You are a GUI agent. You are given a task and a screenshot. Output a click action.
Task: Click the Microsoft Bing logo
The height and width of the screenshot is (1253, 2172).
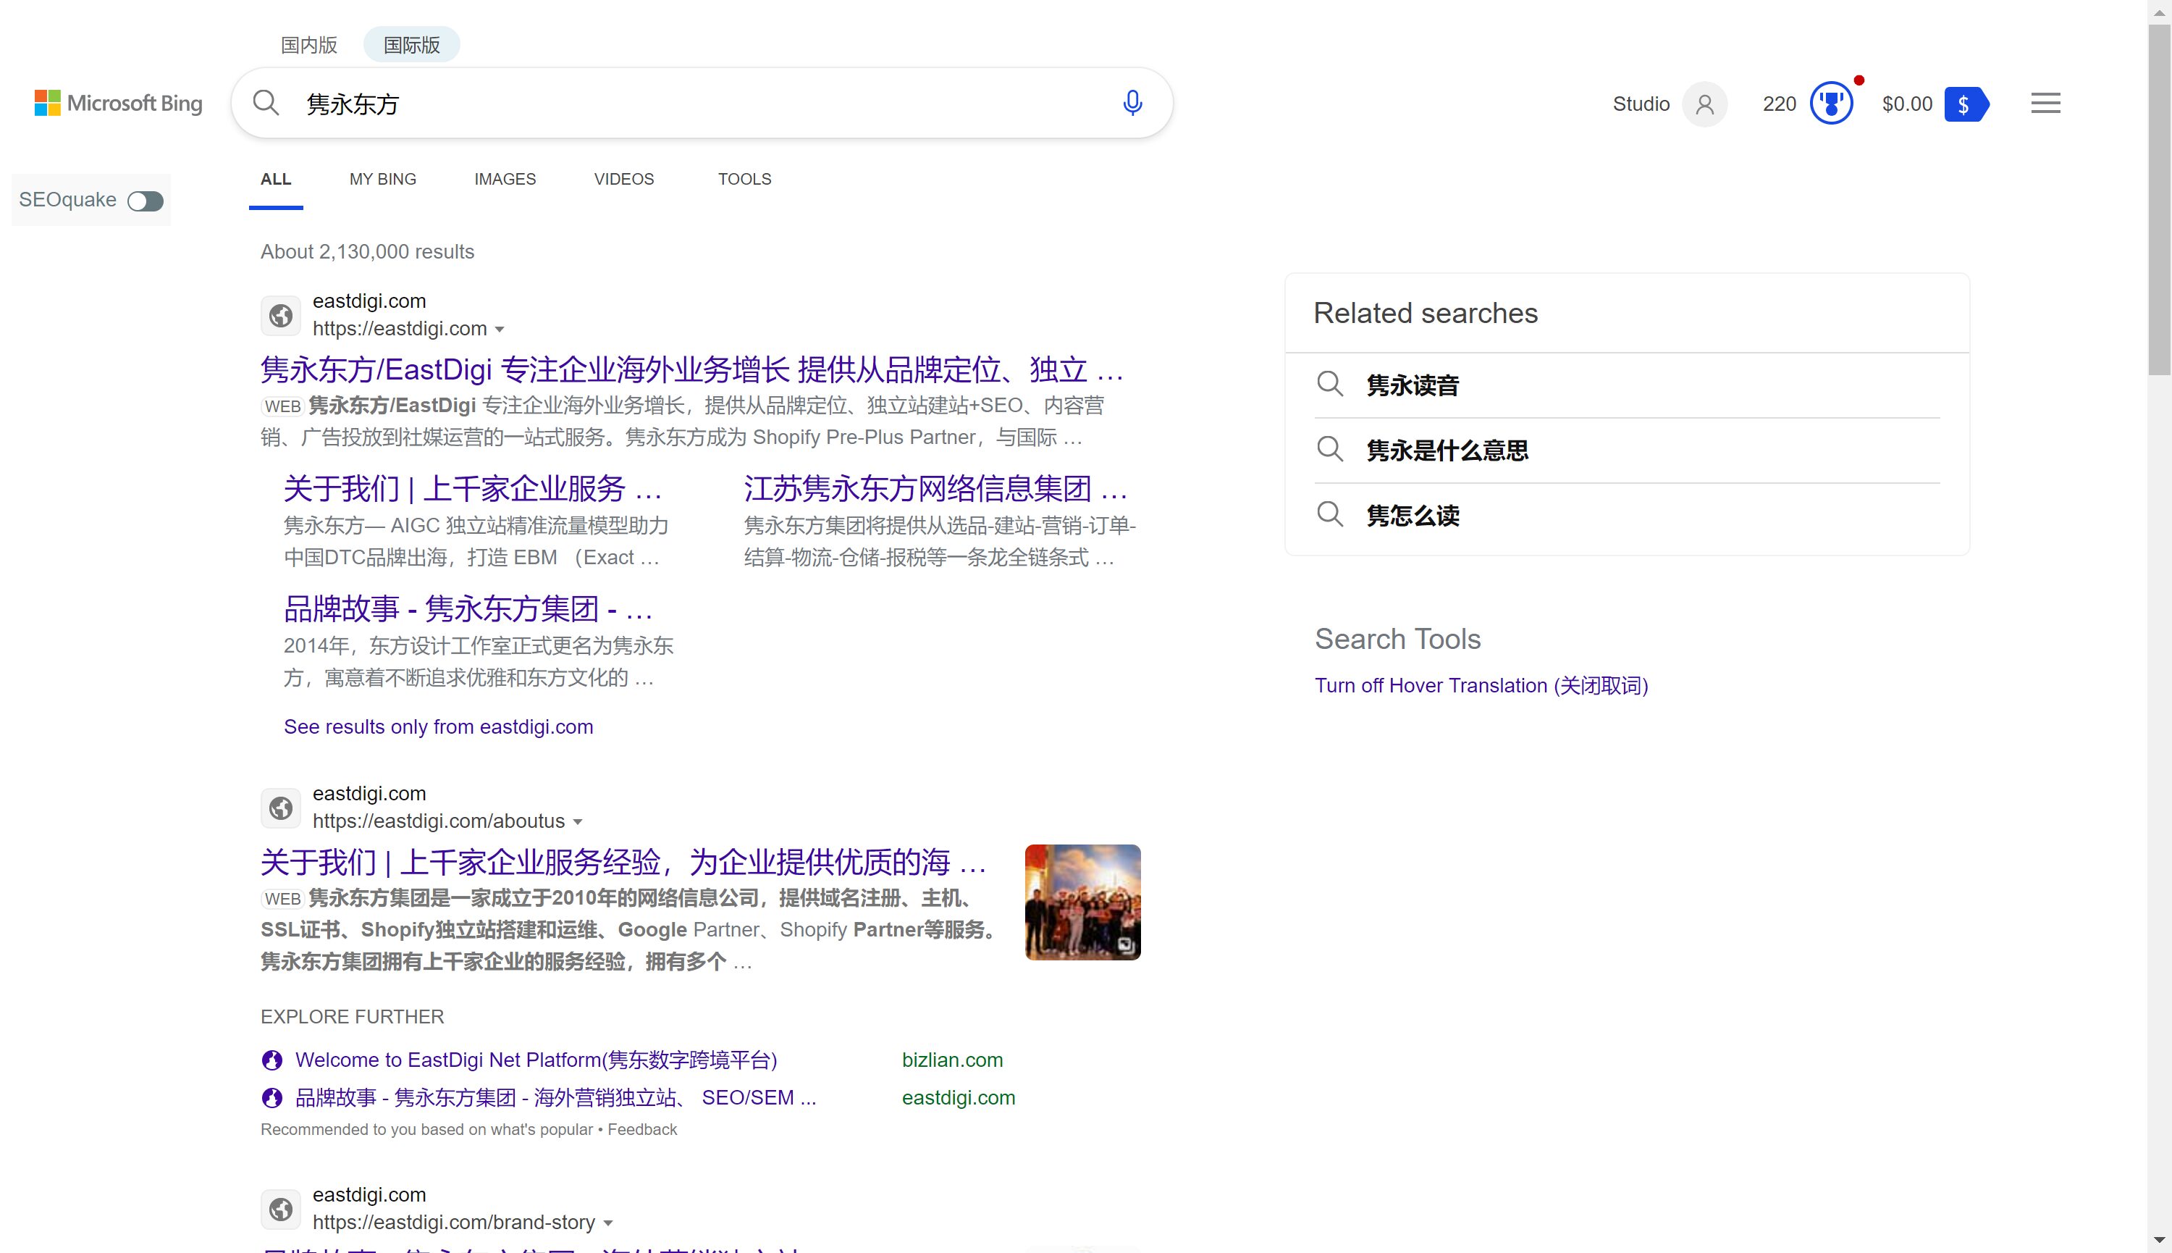(x=119, y=104)
